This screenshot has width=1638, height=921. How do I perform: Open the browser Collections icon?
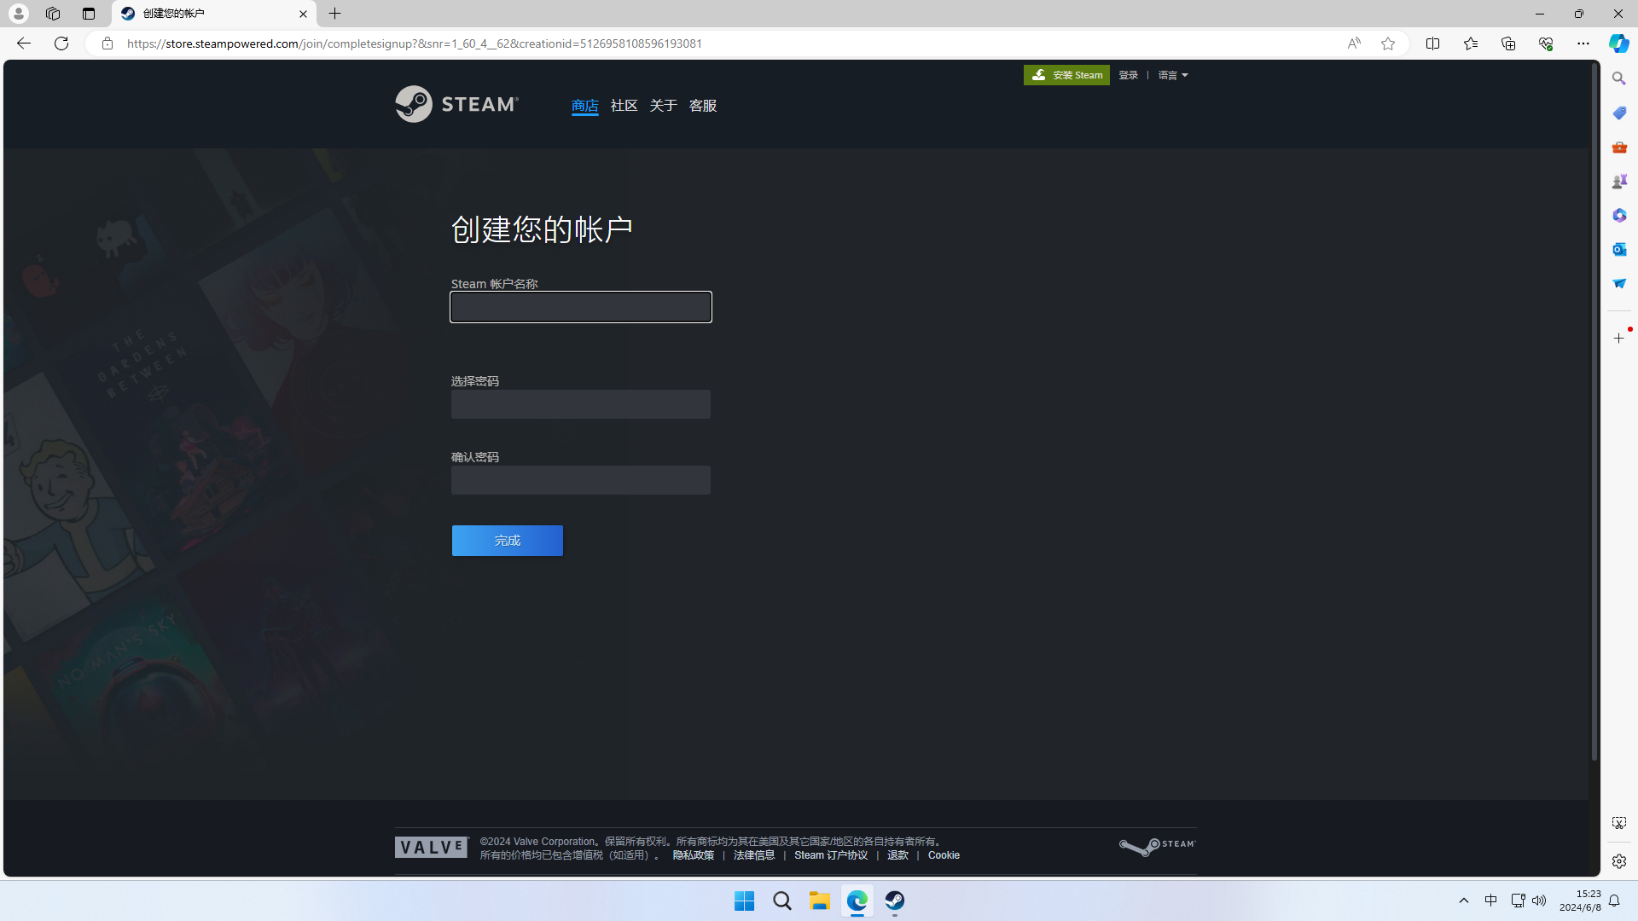tap(1507, 43)
